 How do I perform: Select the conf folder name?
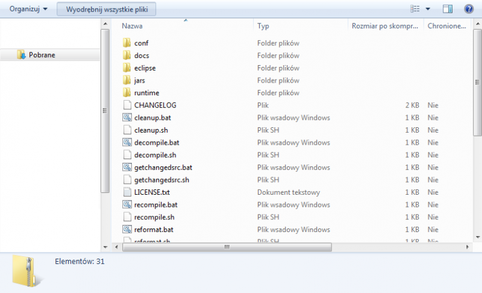click(141, 43)
